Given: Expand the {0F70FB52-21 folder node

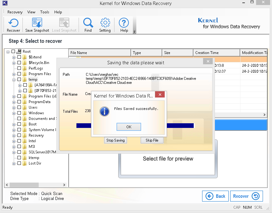Looking at the screenshot, I should click(20, 91).
